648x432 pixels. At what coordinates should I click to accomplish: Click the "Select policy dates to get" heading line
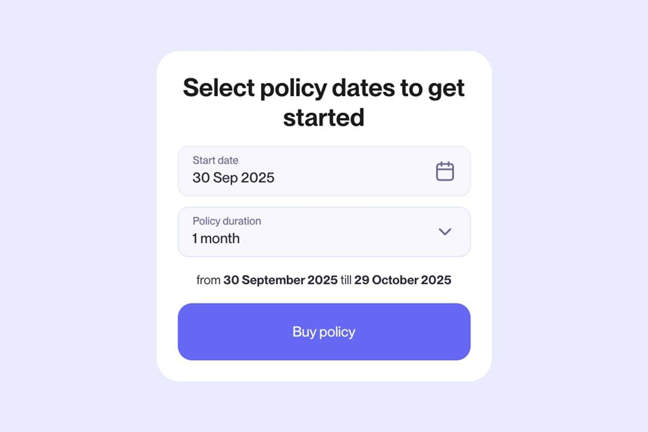[324, 88]
